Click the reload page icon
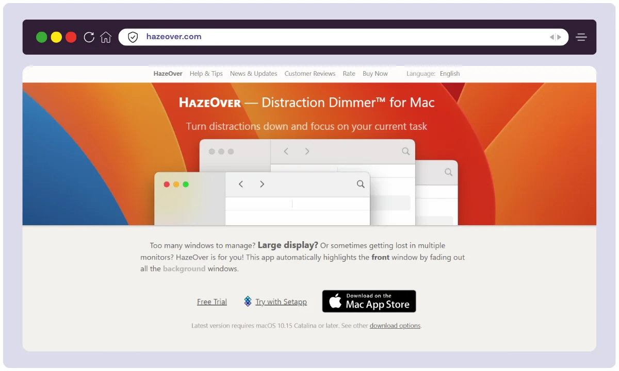Image resolution: width=619 pixels, height=371 pixels. [x=89, y=37]
